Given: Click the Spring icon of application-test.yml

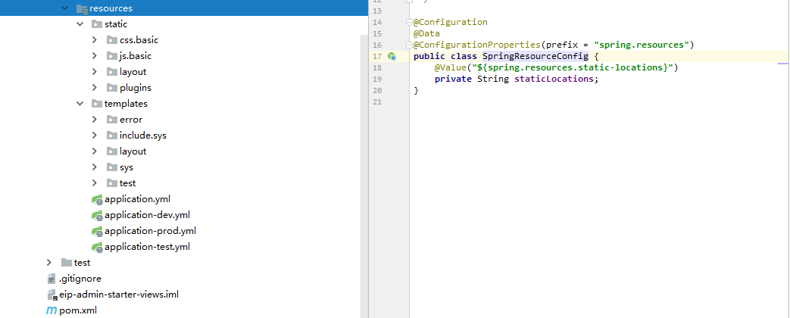Looking at the screenshot, I should pyautogui.click(x=97, y=247).
